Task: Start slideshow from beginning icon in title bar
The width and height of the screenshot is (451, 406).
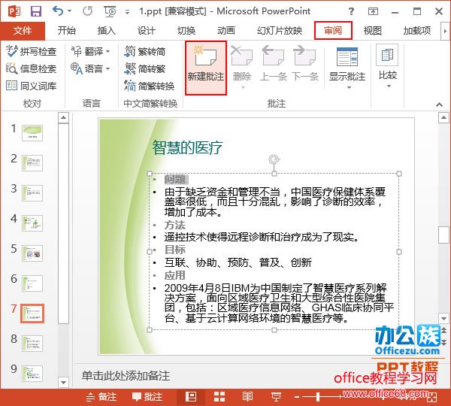Action: 110,11
